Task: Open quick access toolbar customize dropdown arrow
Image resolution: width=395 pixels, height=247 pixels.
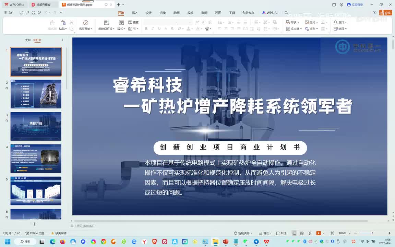Action: click(x=61, y=13)
